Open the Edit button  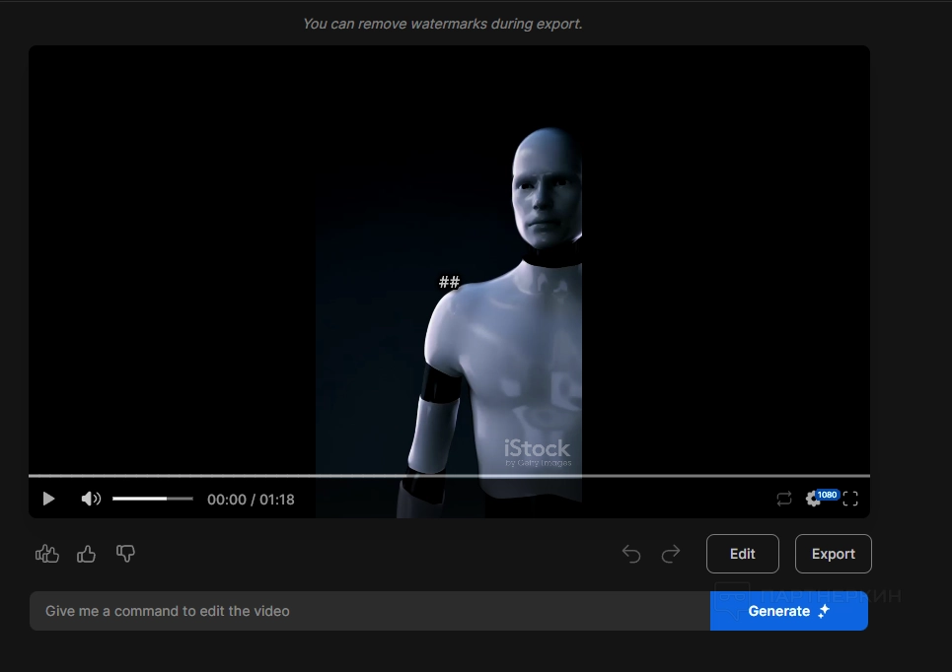point(742,554)
